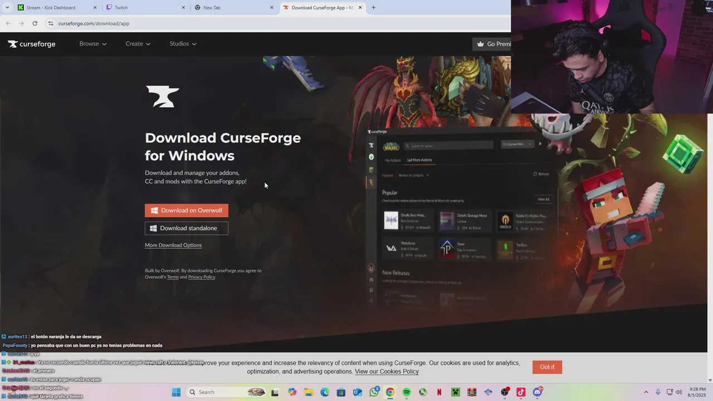Open the Create dropdown menu

pos(138,44)
